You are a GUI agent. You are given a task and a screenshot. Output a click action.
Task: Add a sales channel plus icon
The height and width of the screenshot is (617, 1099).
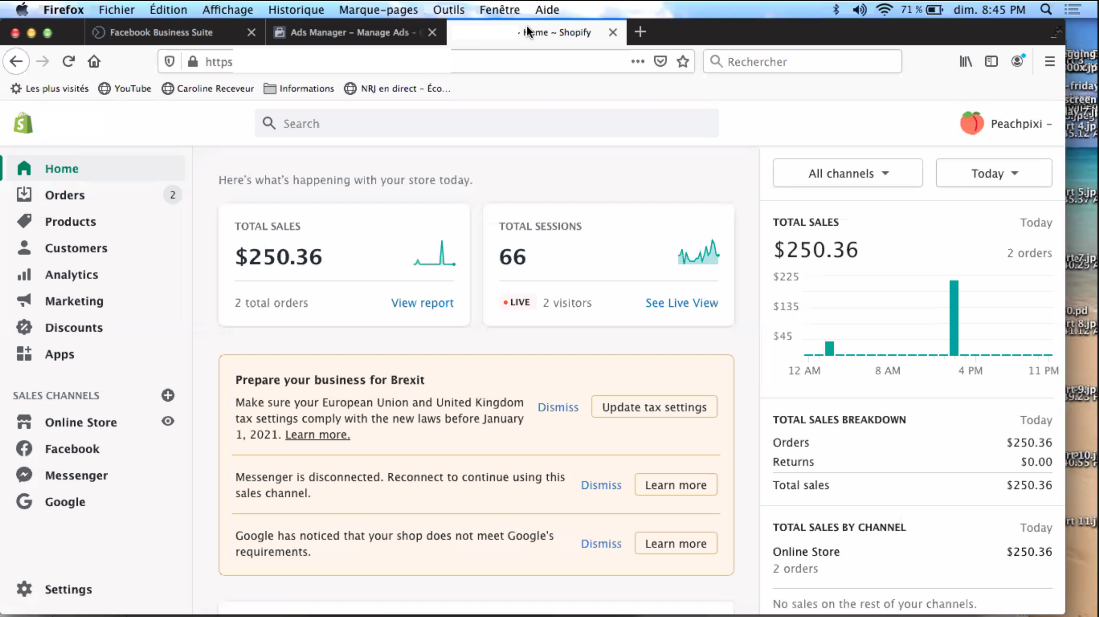tap(168, 395)
